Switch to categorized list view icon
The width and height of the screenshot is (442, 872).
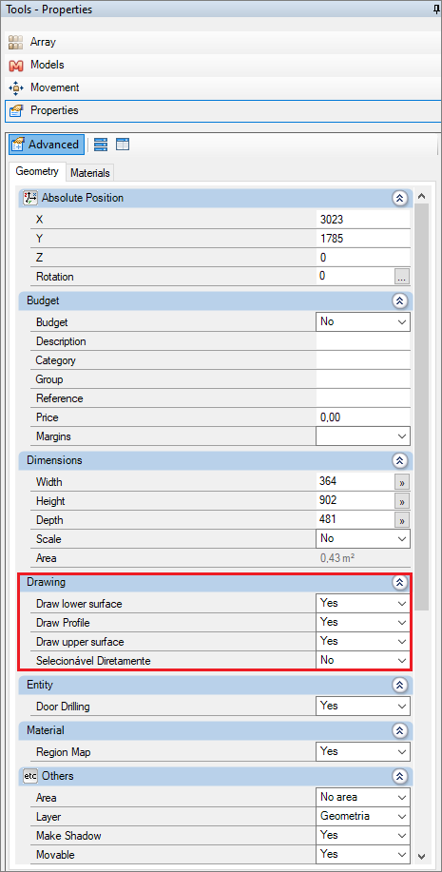101,145
